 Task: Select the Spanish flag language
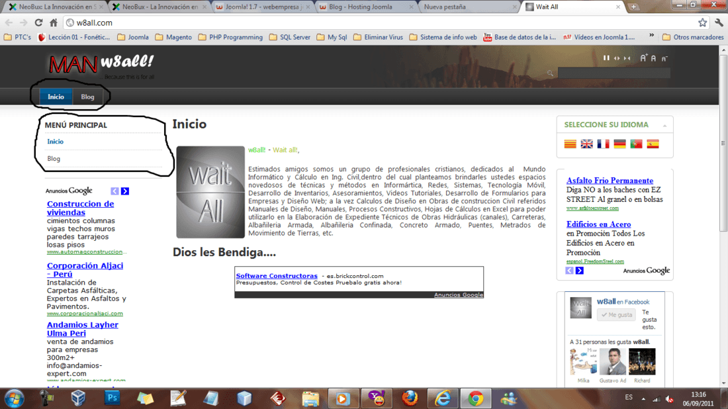[x=653, y=144]
